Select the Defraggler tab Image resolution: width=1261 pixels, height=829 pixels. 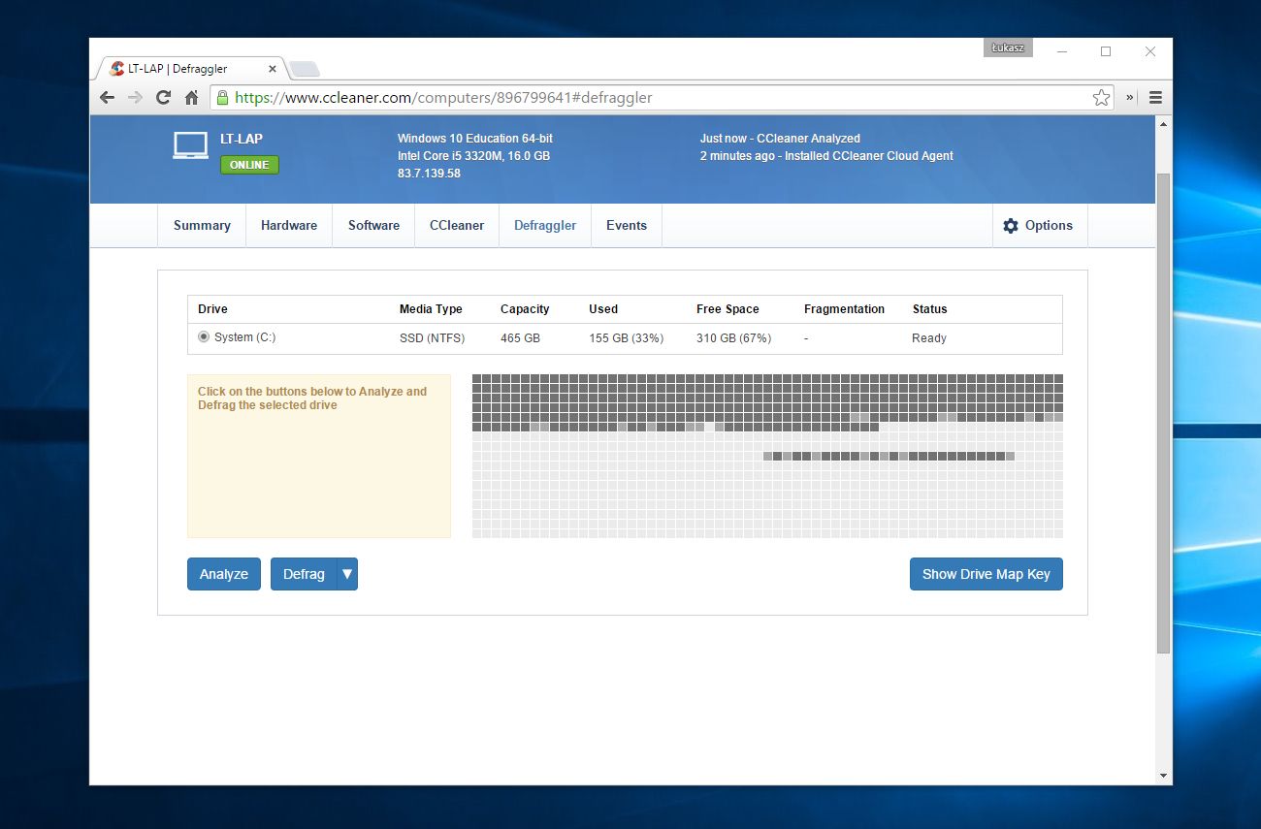[545, 226]
